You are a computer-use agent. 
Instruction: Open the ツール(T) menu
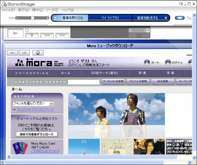52,10
